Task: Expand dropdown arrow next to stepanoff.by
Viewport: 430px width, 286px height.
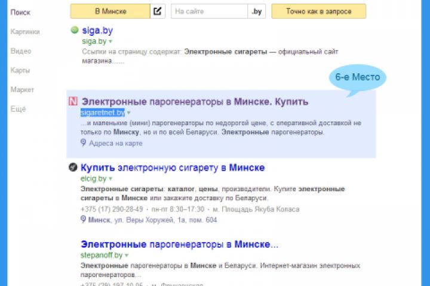Action: (x=127, y=256)
